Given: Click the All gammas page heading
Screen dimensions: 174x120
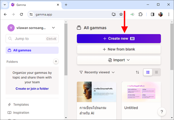Looking at the screenshot, I should 95,28.
